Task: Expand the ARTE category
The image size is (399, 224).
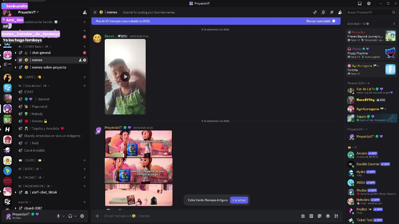Action: pos(31,77)
